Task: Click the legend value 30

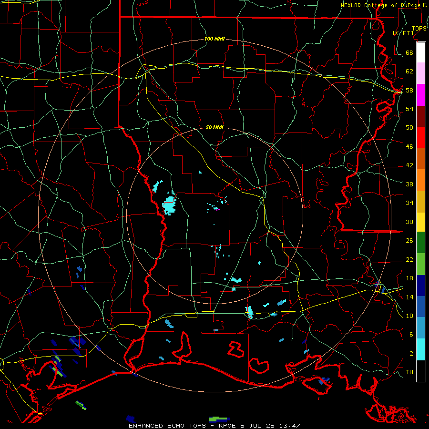Action: coord(409,222)
